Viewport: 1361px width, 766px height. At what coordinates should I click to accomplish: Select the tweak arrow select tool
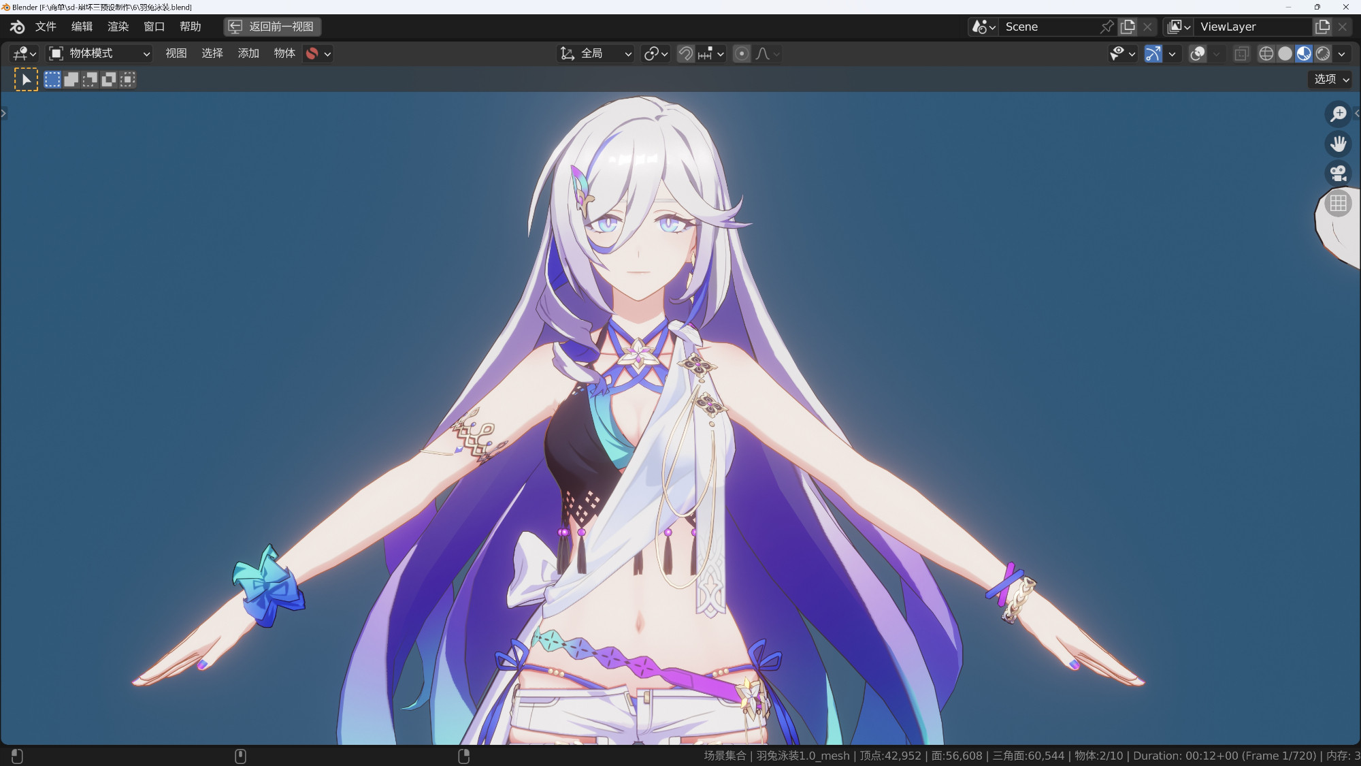[x=26, y=80]
